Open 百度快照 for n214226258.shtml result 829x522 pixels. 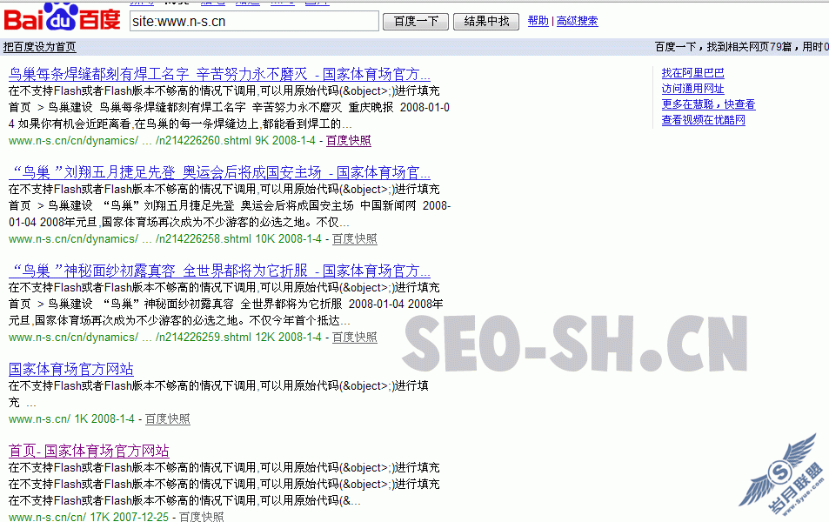(354, 239)
